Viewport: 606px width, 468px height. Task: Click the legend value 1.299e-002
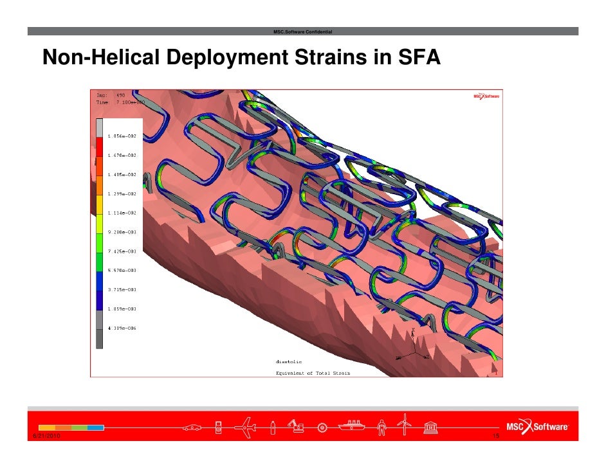[x=122, y=194]
